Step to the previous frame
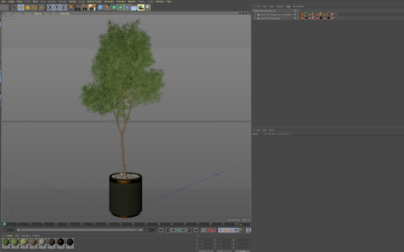The height and width of the screenshot is (252, 404). coord(173,230)
